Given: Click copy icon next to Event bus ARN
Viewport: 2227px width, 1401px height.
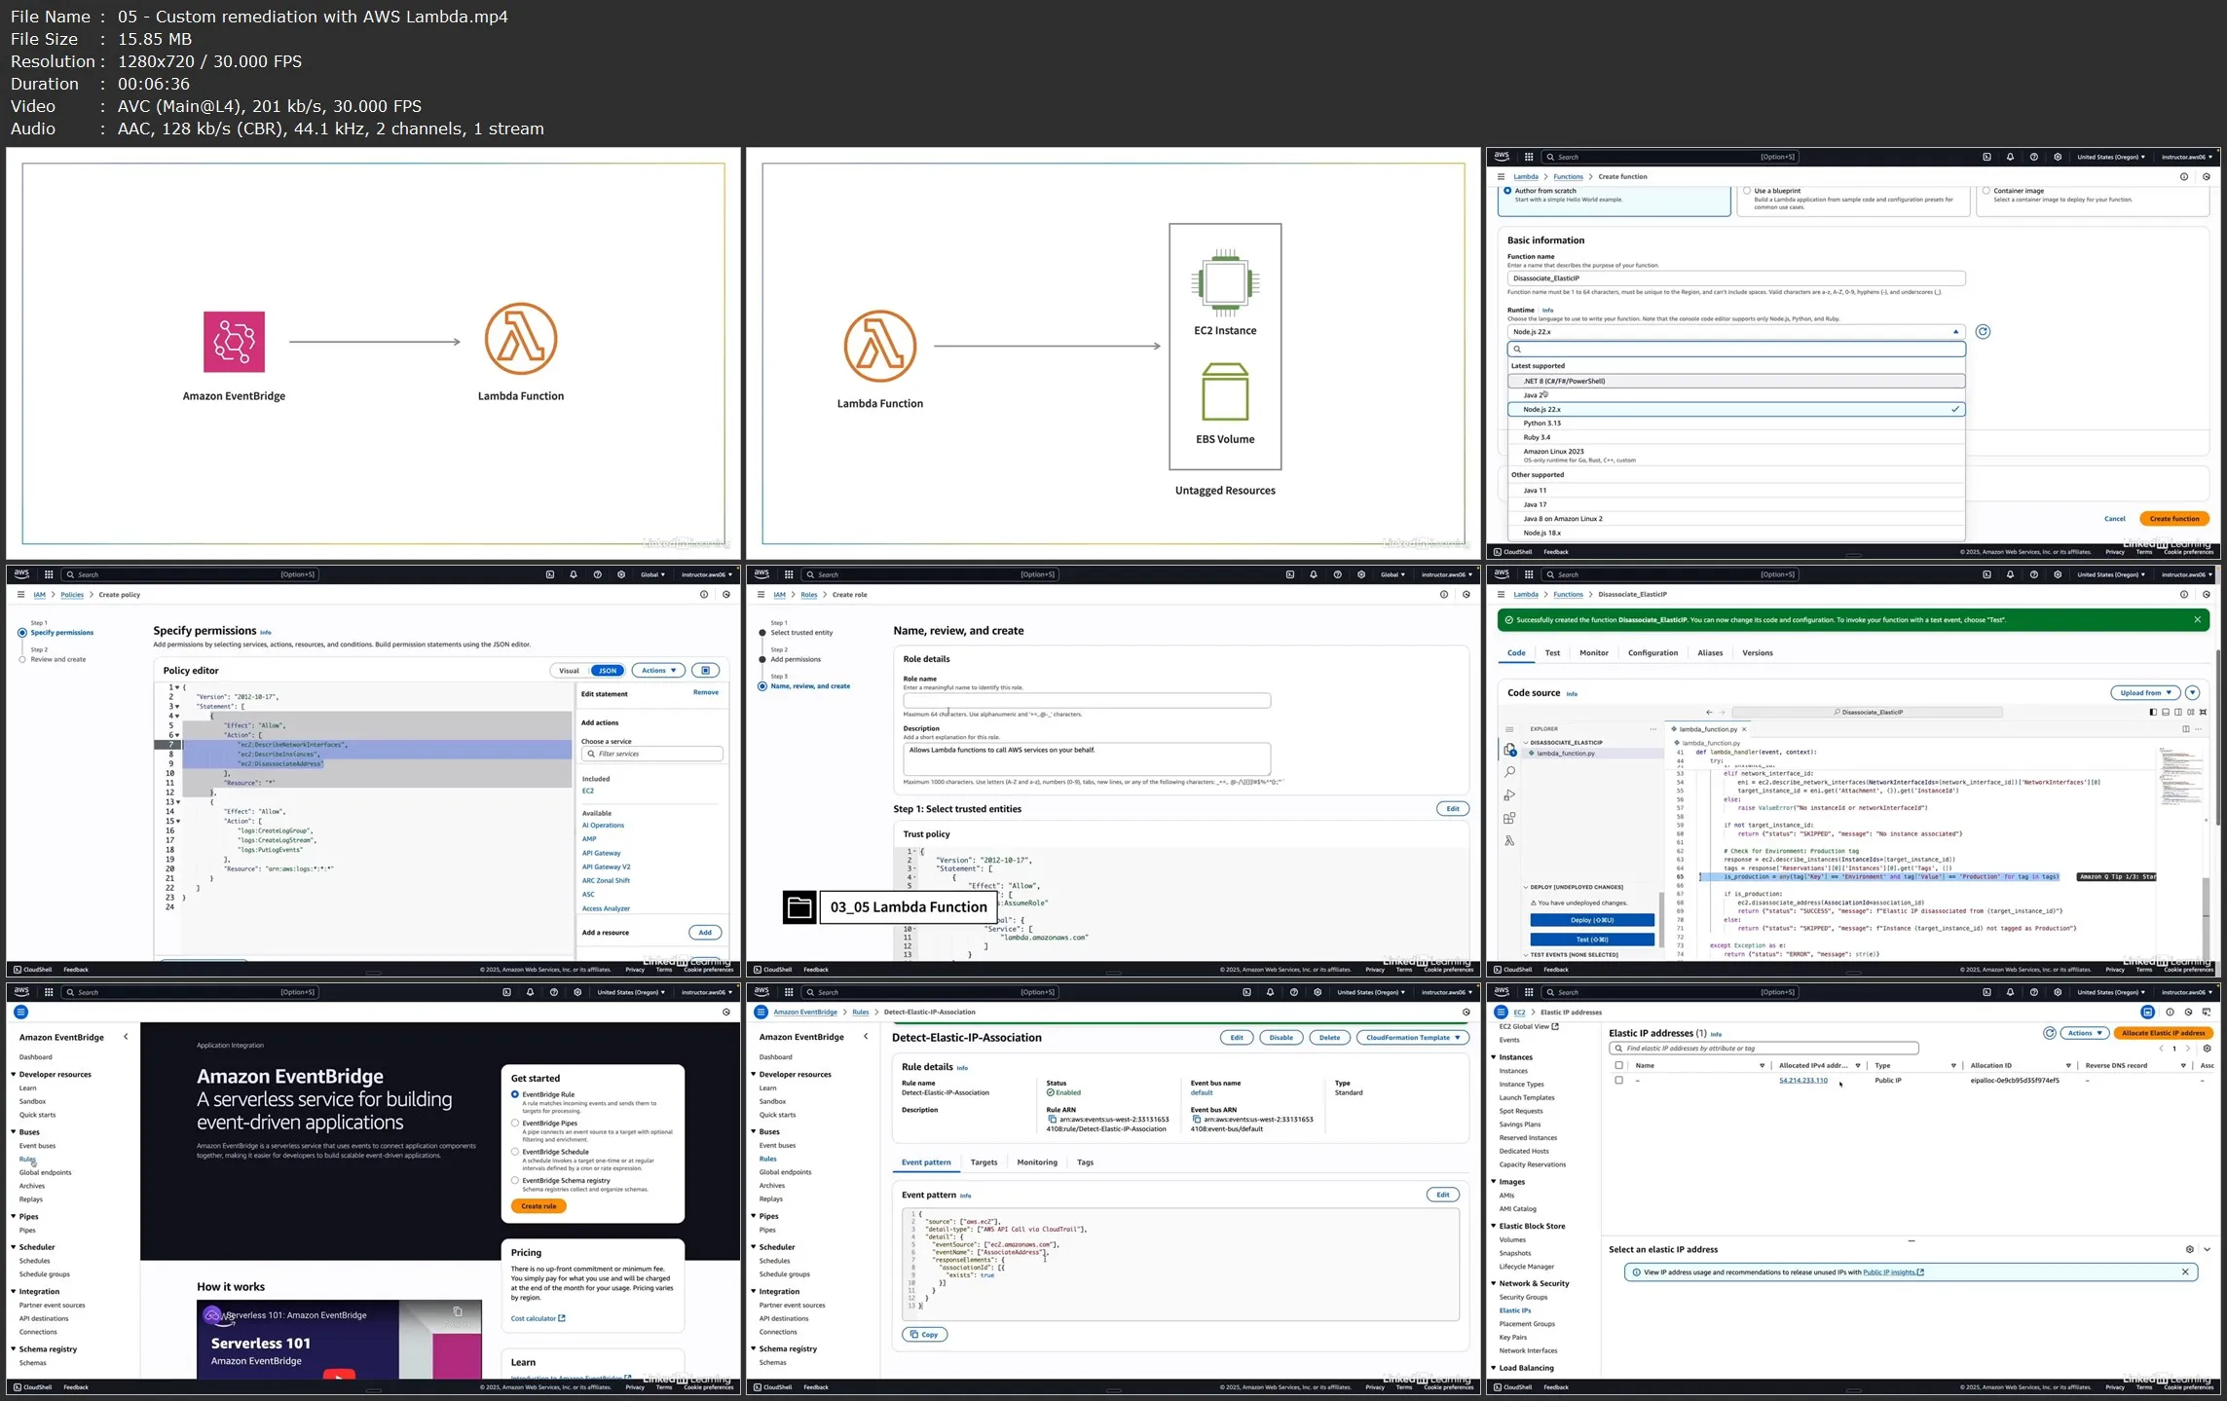Looking at the screenshot, I should (1196, 1120).
